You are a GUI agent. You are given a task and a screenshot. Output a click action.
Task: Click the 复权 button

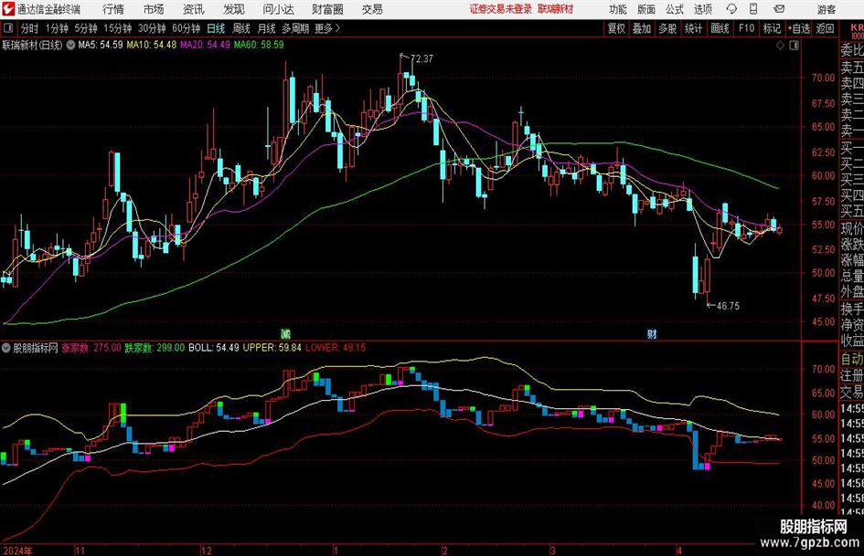(x=616, y=28)
